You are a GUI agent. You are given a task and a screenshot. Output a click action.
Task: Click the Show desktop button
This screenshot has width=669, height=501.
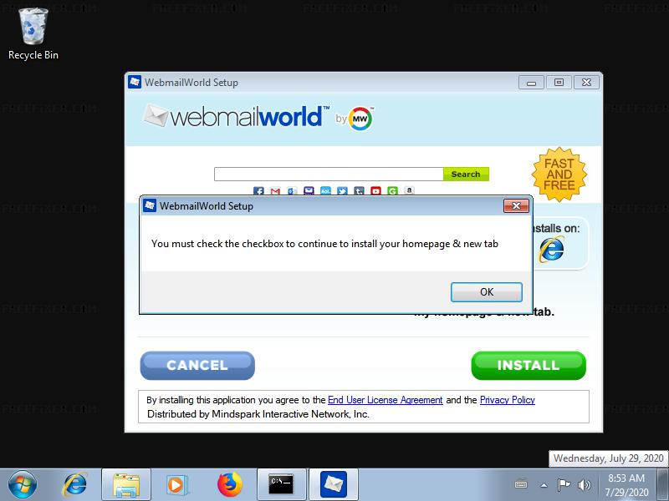[x=665, y=485]
